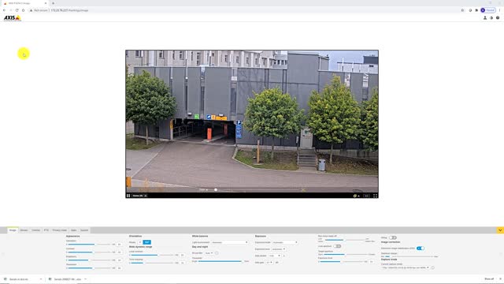This screenshot has width=504, height=284.
Task: Switch to the PTZ tab
Action: pyautogui.click(x=46, y=230)
